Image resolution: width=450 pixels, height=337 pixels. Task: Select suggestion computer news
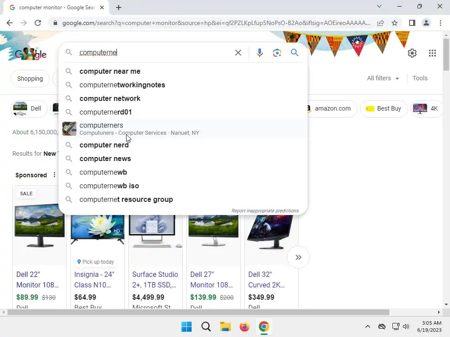183,158
